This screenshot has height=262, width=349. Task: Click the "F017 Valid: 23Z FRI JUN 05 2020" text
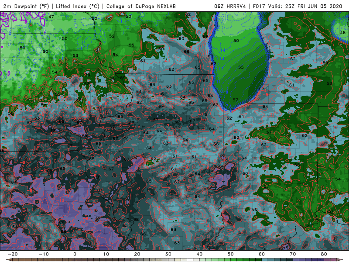[x=298, y=6]
